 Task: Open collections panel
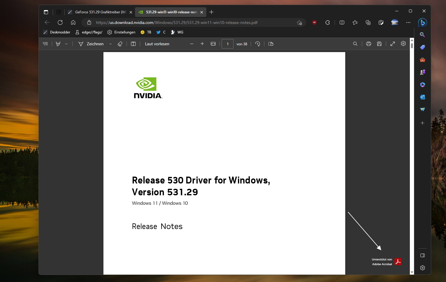pyautogui.click(x=368, y=22)
